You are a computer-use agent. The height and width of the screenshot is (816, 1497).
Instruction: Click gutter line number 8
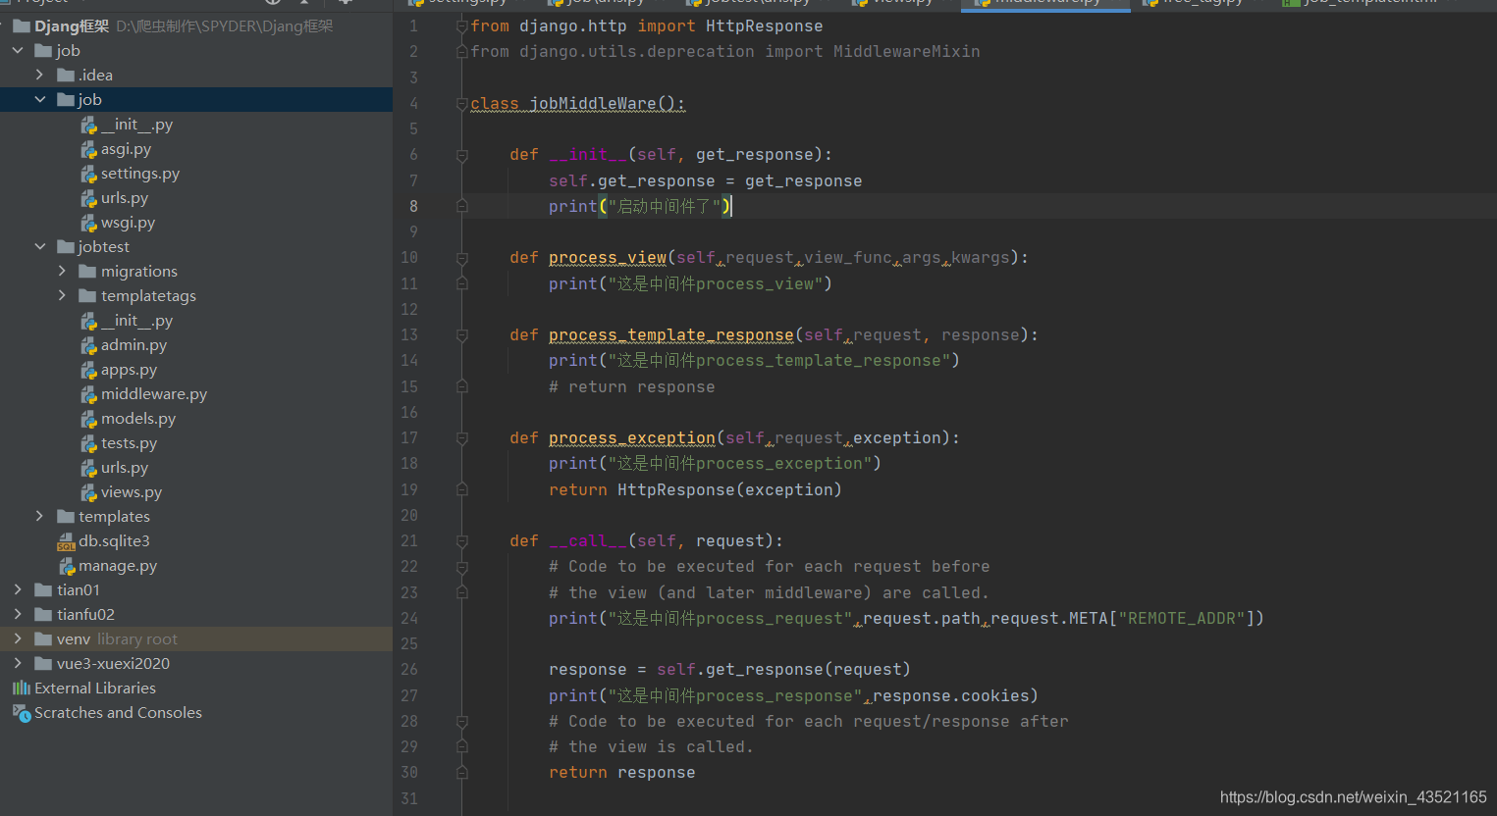413,206
